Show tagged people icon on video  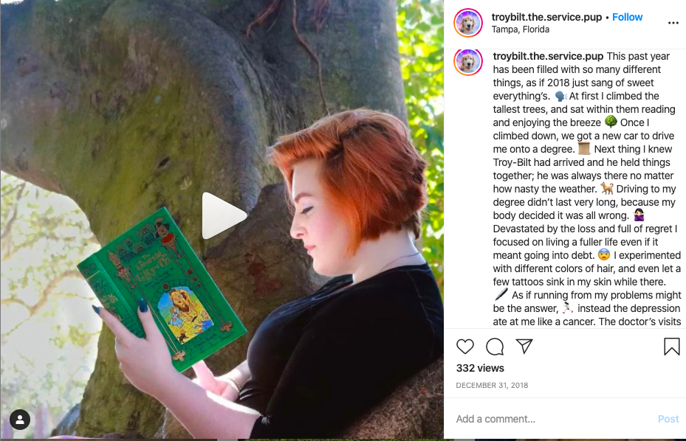[20, 420]
